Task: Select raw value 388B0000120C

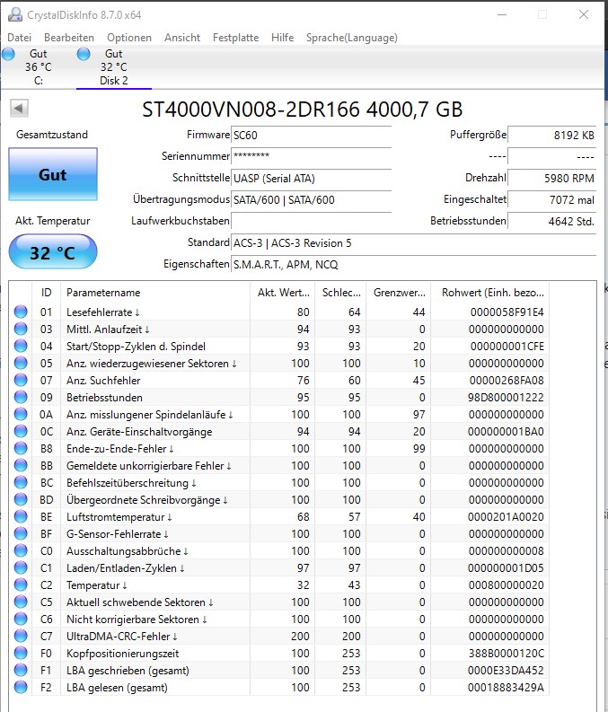Action: [x=506, y=654]
